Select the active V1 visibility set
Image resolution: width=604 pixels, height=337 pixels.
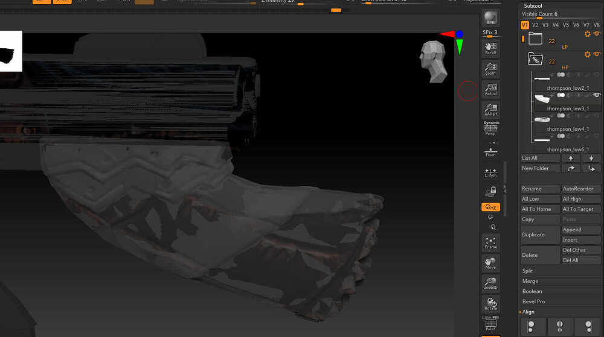[x=525, y=25]
